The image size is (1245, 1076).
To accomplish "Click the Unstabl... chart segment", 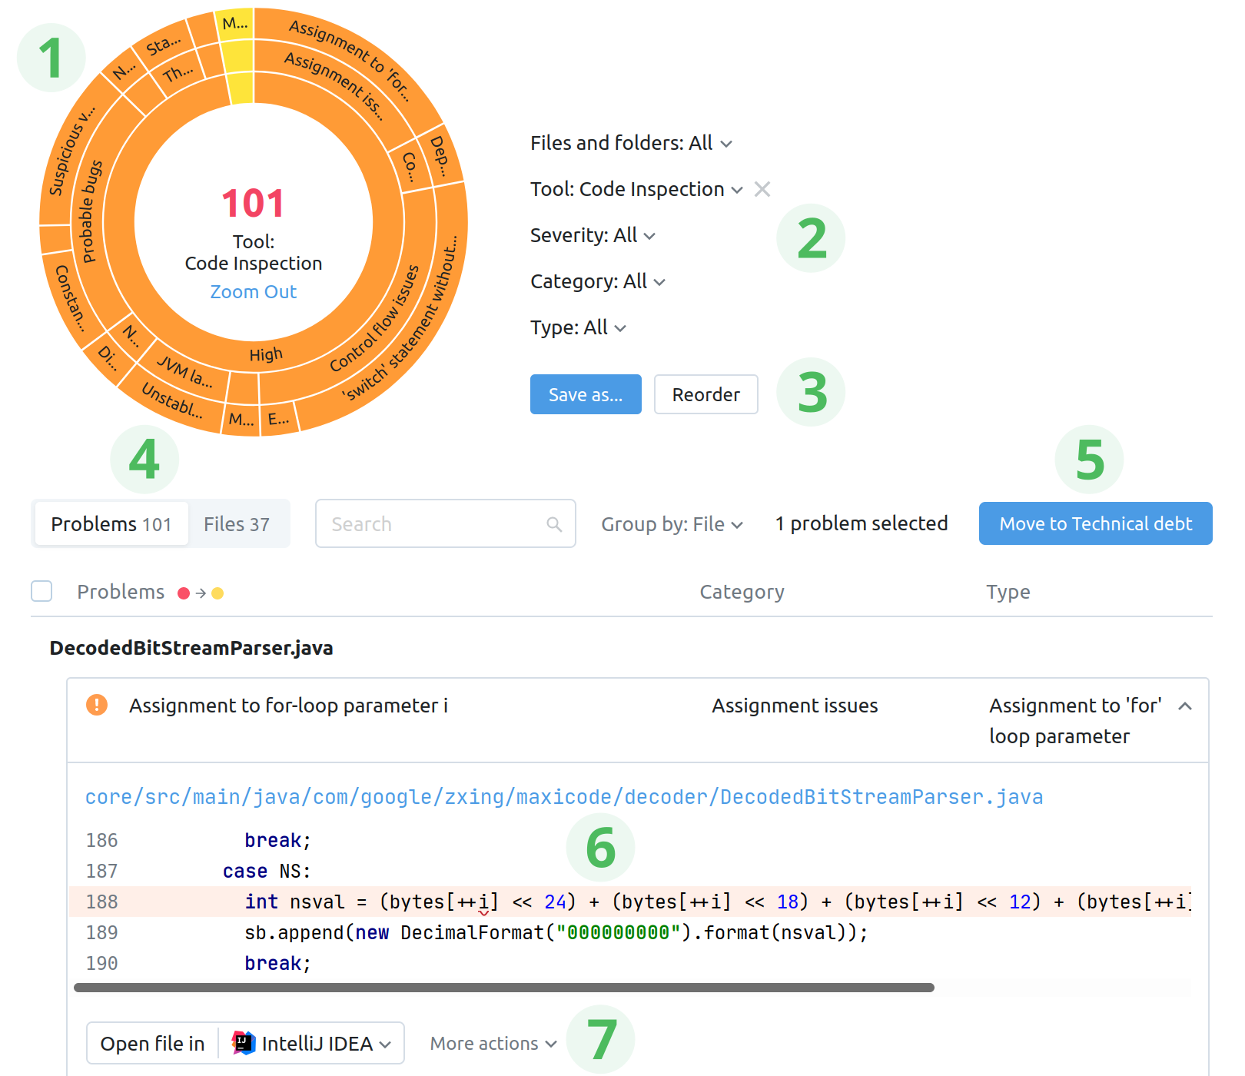I will coord(172,401).
